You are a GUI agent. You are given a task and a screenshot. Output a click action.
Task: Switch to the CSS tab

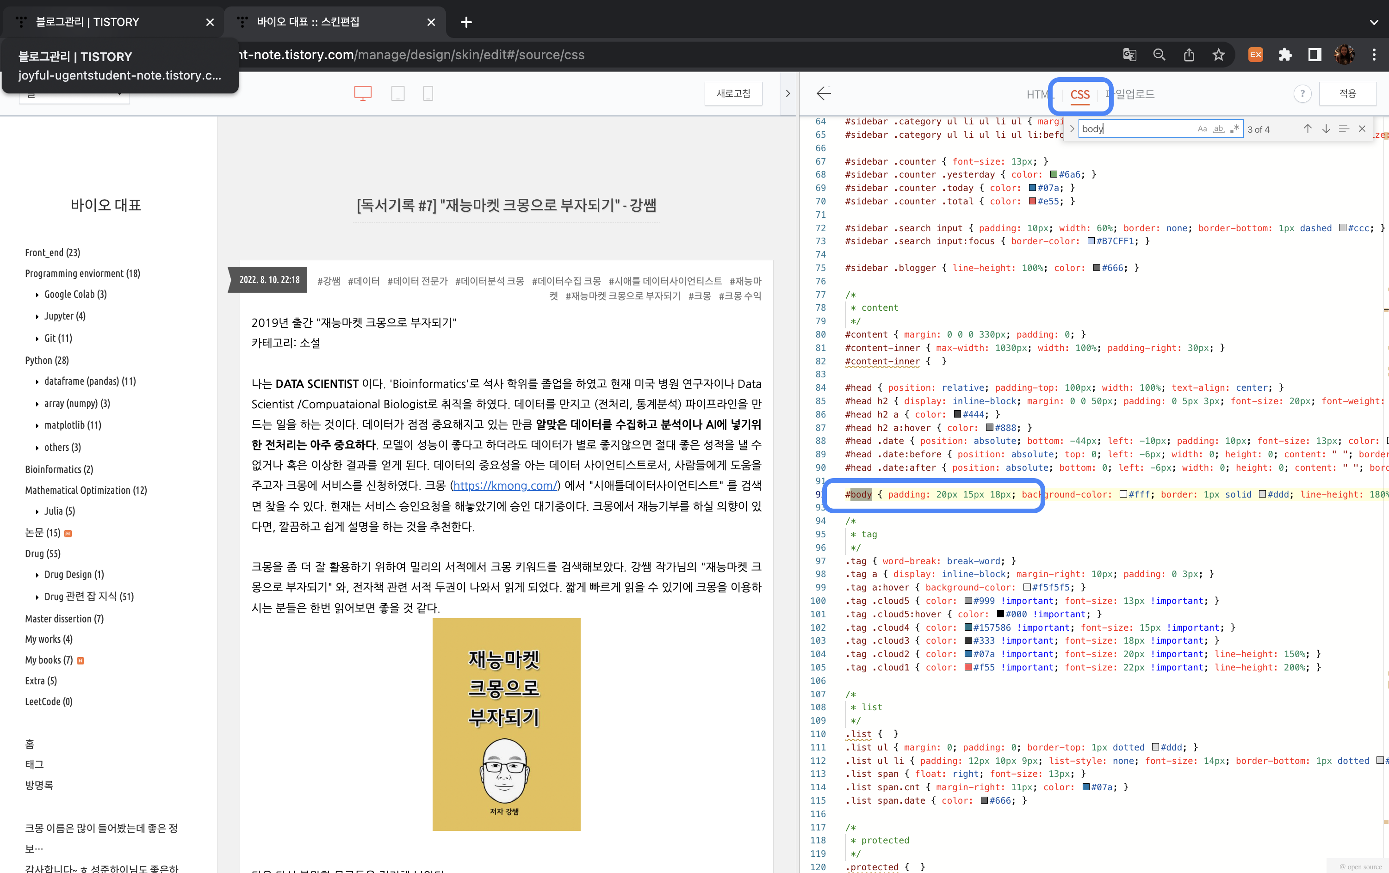pos(1080,95)
